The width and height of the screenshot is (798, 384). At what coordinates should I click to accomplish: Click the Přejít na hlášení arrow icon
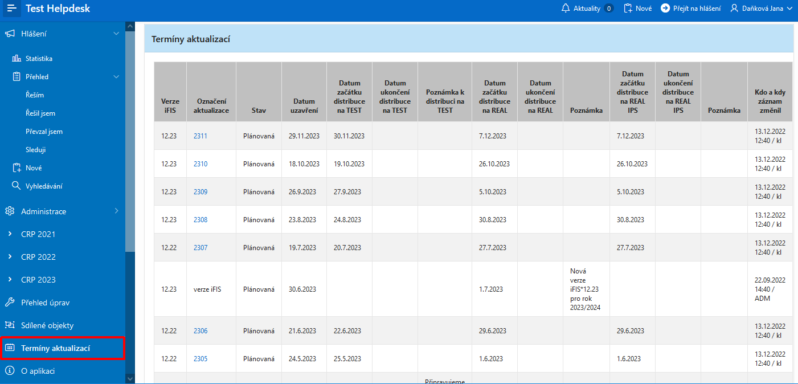click(665, 9)
